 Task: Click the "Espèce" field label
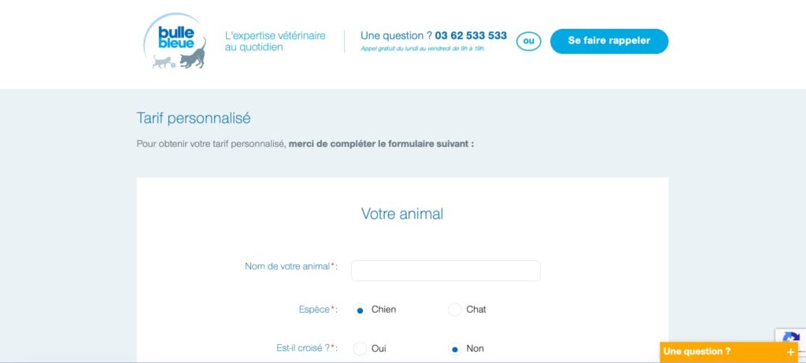pyautogui.click(x=314, y=310)
